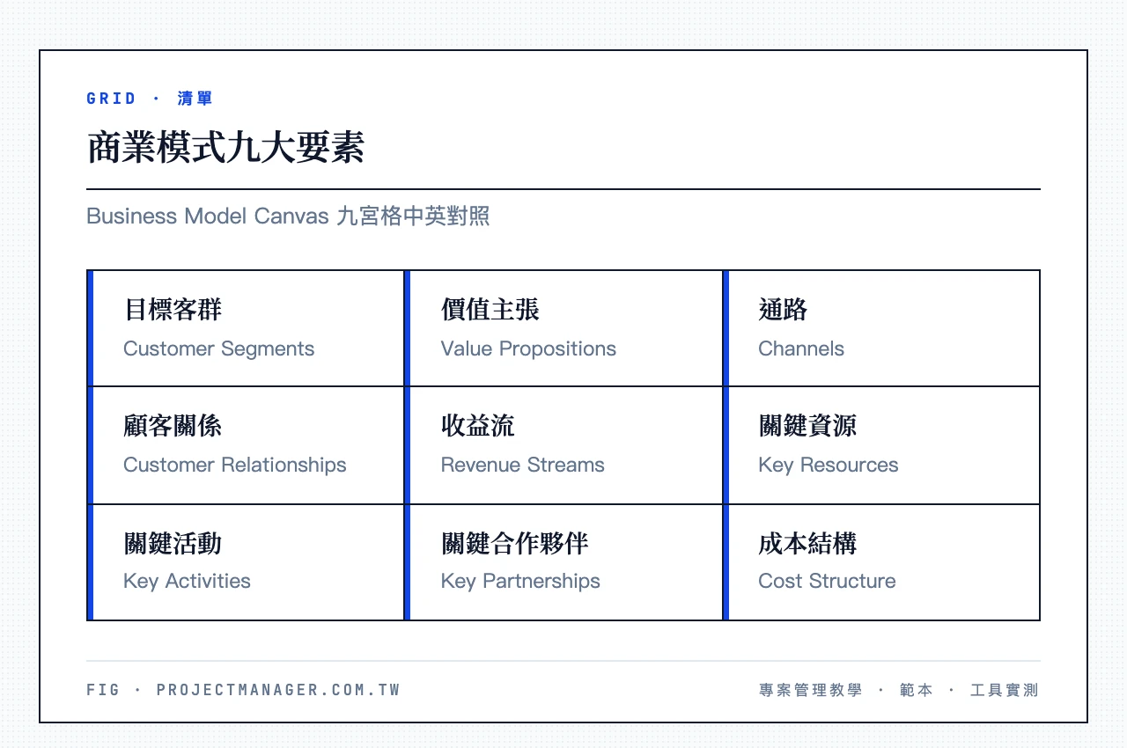
Task: Select the 目標客群 cell heading
Action: [173, 310]
